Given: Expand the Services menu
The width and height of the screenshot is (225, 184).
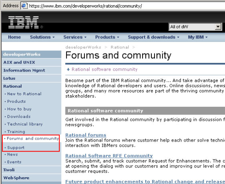Looking at the screenshot, I should pos(75,37).
